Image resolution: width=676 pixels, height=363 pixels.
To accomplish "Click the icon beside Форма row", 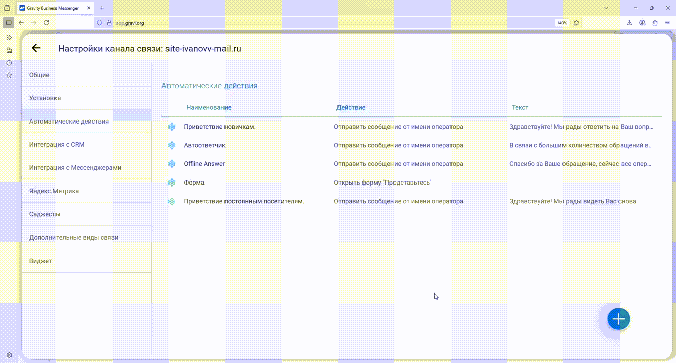I will [x=172, y=183].
